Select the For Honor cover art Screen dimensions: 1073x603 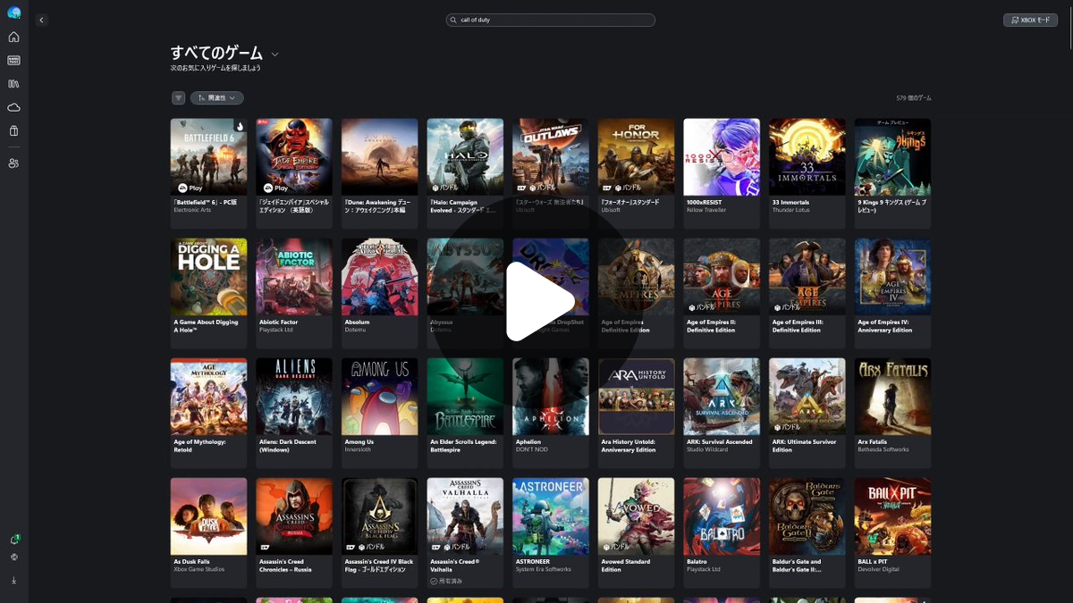point(637,156)
